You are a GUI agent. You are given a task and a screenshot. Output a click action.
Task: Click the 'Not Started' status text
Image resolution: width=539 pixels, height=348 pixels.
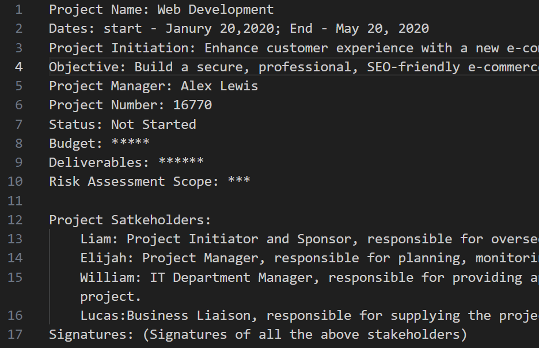click(x=154, y=125)
